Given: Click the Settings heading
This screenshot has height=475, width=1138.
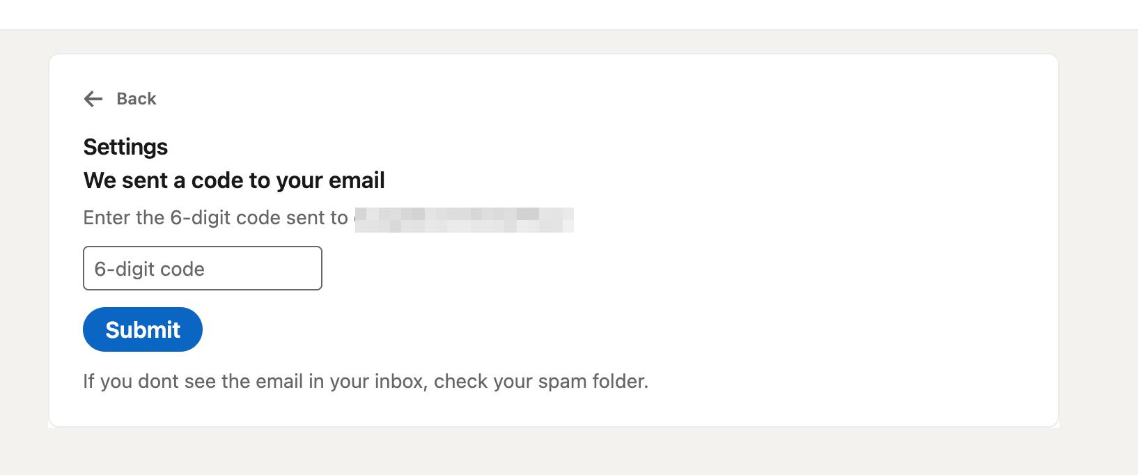Looking at the screenshot, I should tap(125, 147).
